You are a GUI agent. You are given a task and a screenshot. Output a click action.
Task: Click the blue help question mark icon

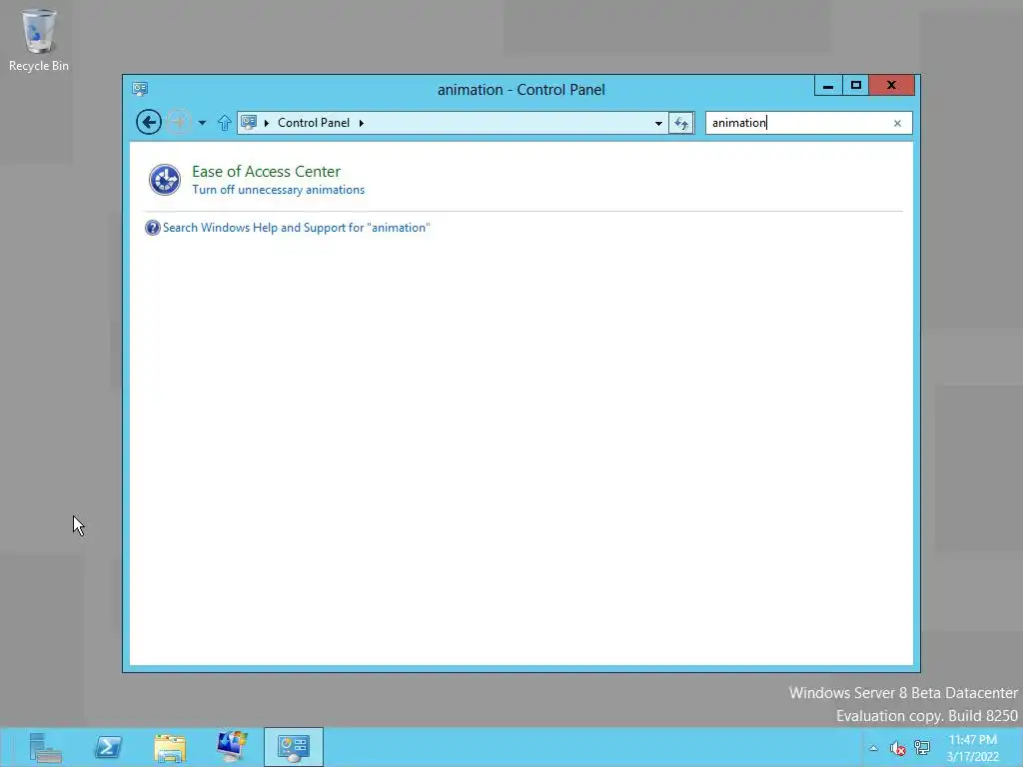(152, 228)
